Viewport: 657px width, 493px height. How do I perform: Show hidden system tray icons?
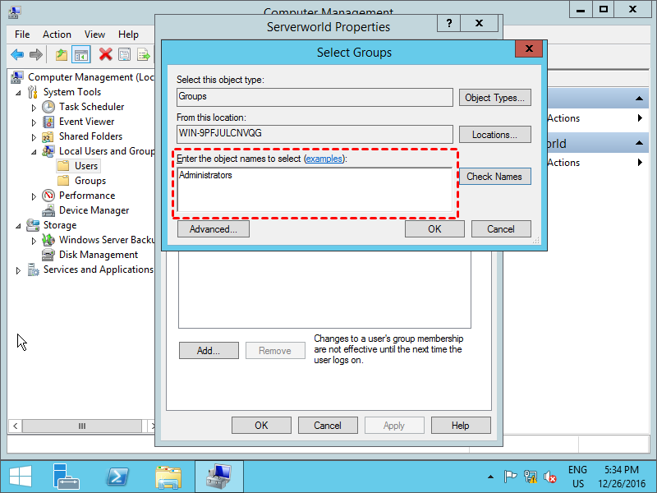(x=491, y=477)
